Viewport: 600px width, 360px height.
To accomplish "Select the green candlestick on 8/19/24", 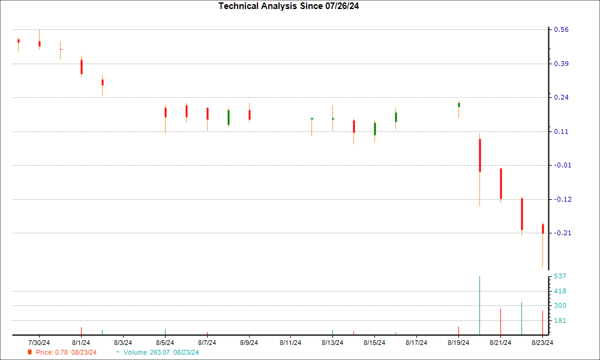I will point(458,105).
